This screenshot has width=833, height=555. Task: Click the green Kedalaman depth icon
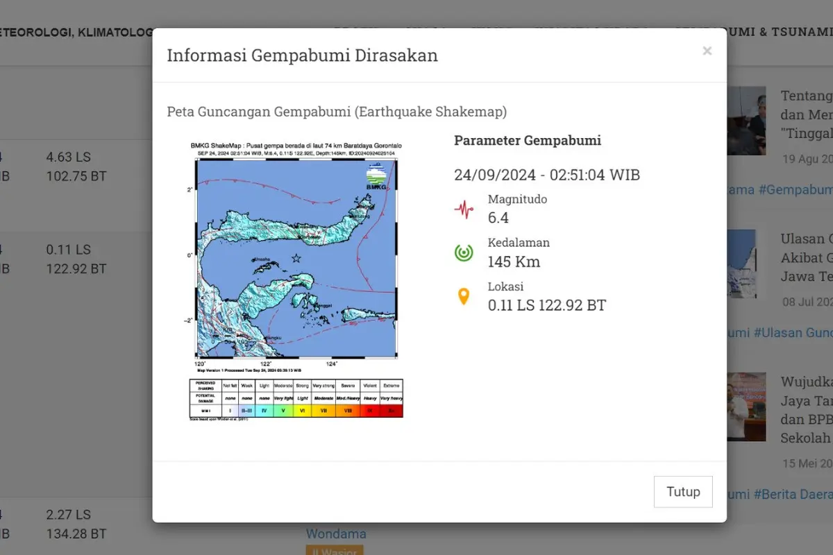point(464,253)
